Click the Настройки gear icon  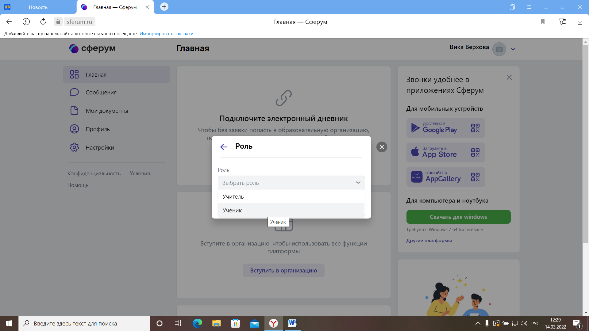74,147
